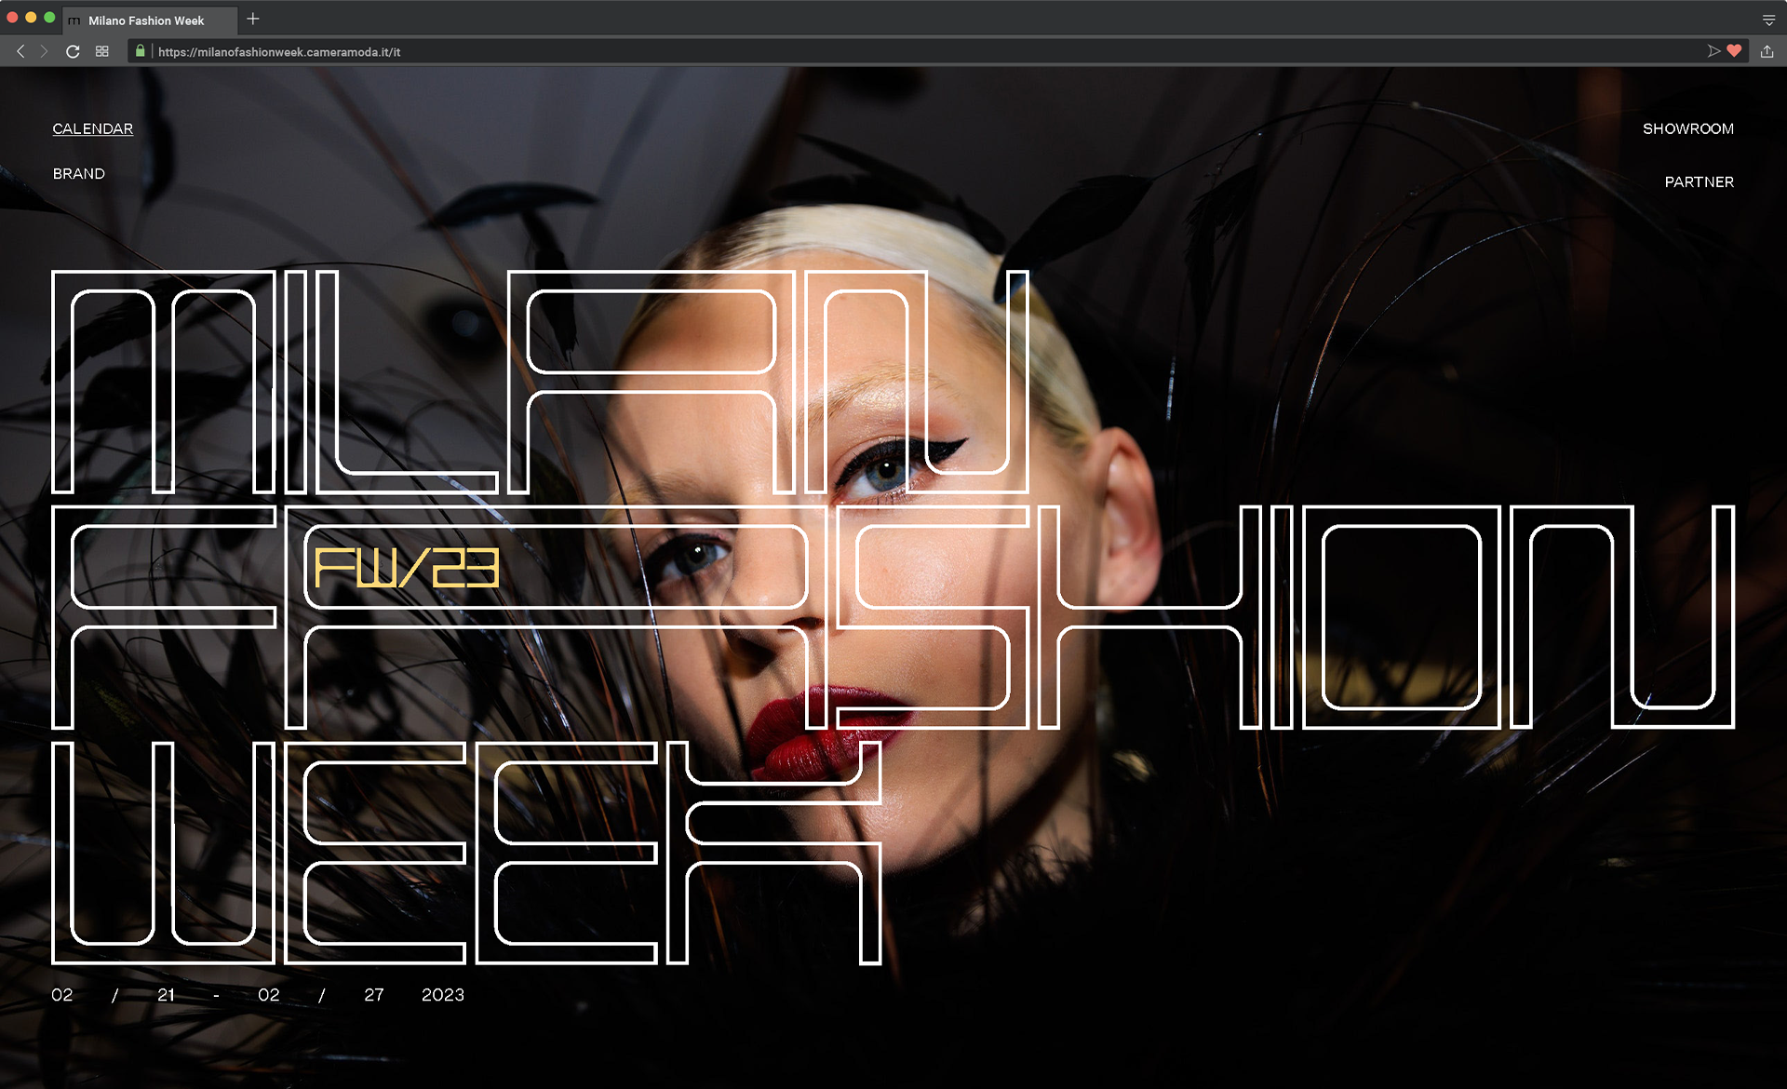Click the share upload icon

[x=1767, y=51]
